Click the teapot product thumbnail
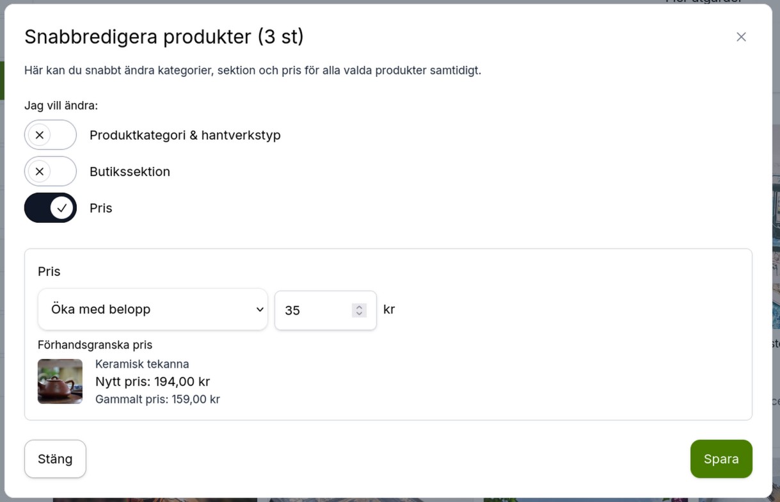This screenshot has width=780, height=502. (60, 381)
